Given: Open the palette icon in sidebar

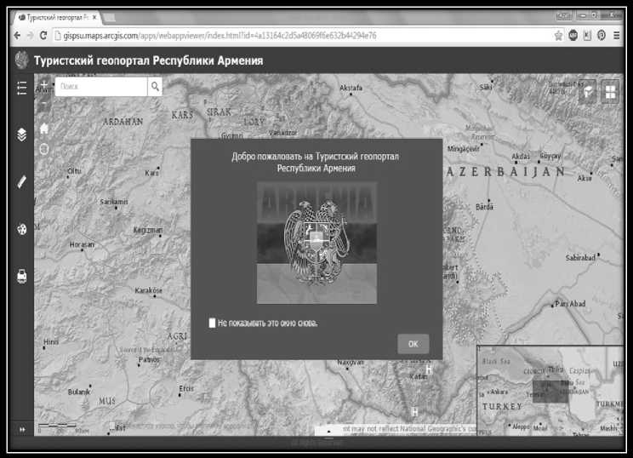Looking at the screenshot, I should click(x=22, y=229).
